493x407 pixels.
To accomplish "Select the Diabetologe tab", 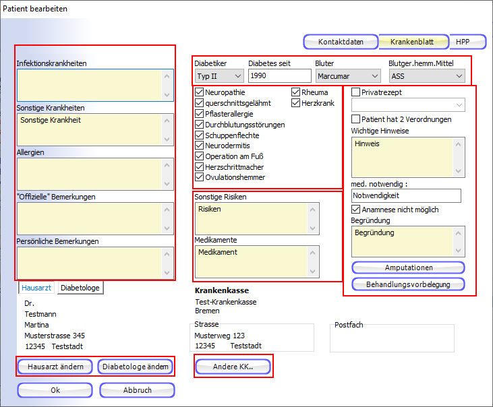I will (80, 288).
